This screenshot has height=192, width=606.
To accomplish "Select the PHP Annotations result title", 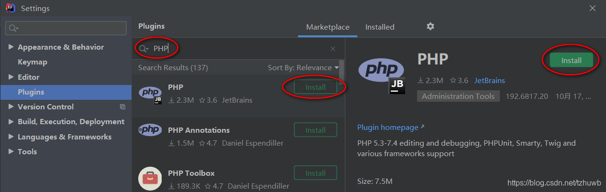I will [x=198, y=130].
